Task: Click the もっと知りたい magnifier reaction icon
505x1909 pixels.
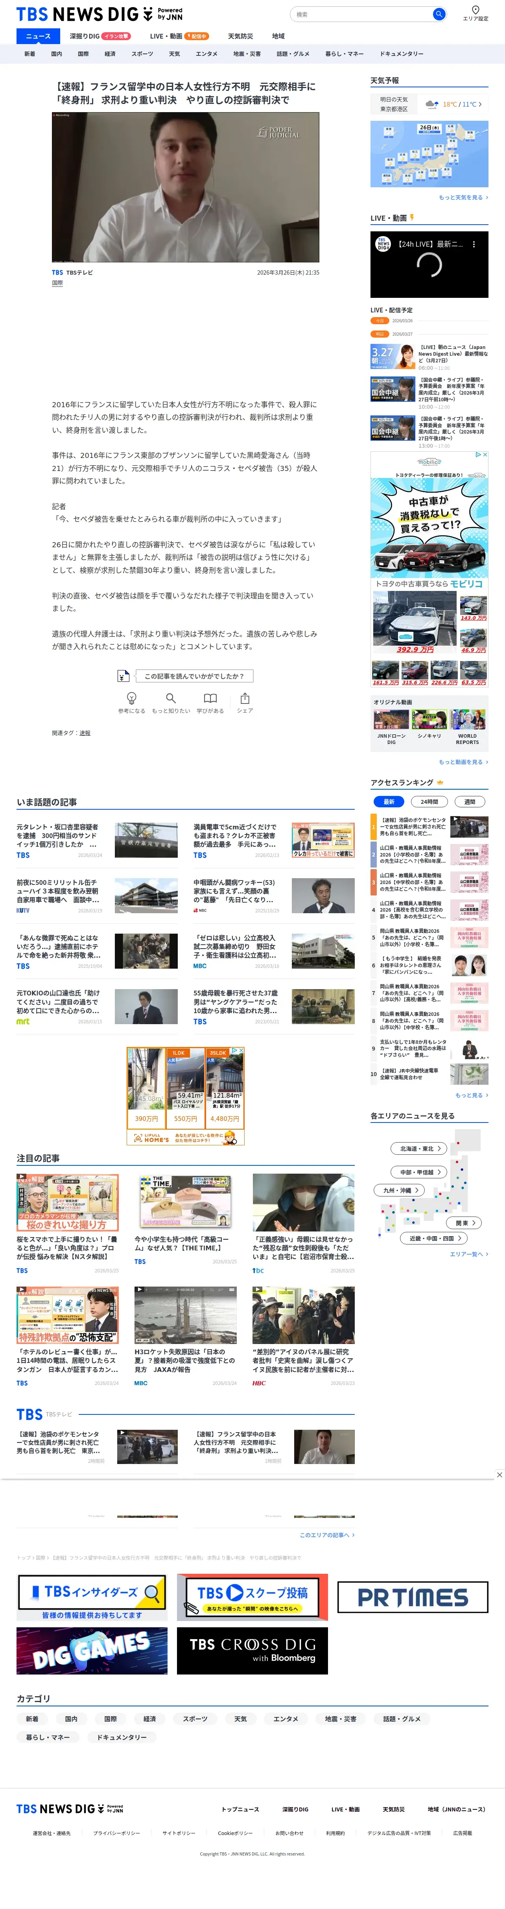Action: [171, 698]
